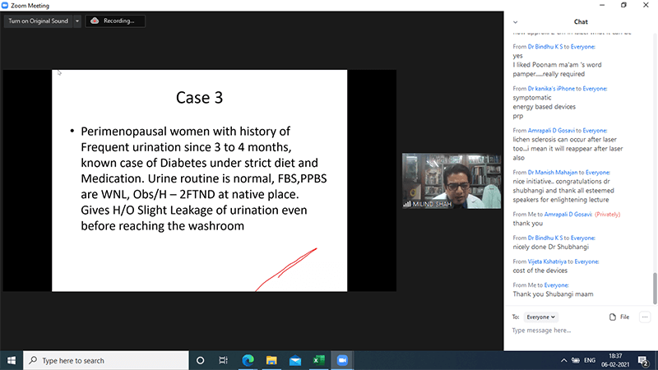Launch the Mail app from the taskbar

click(294, 360)
